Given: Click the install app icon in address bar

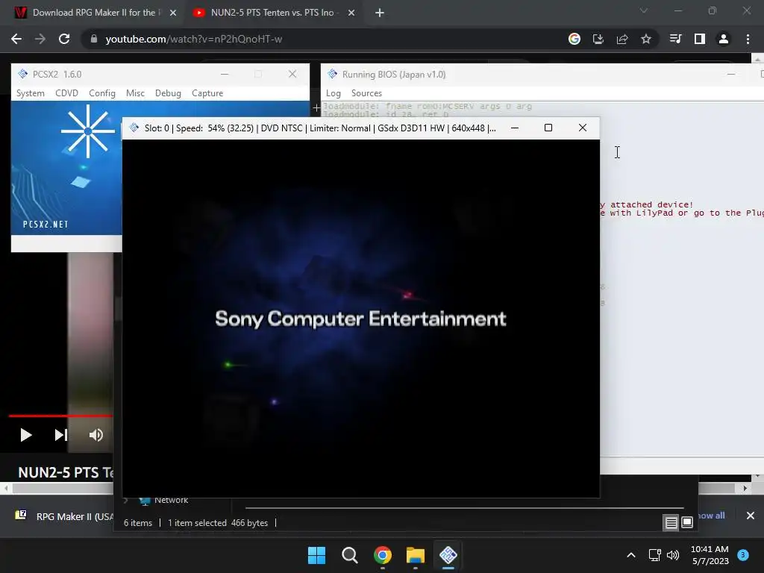Looking at the screenshot, I should [598, 39].
